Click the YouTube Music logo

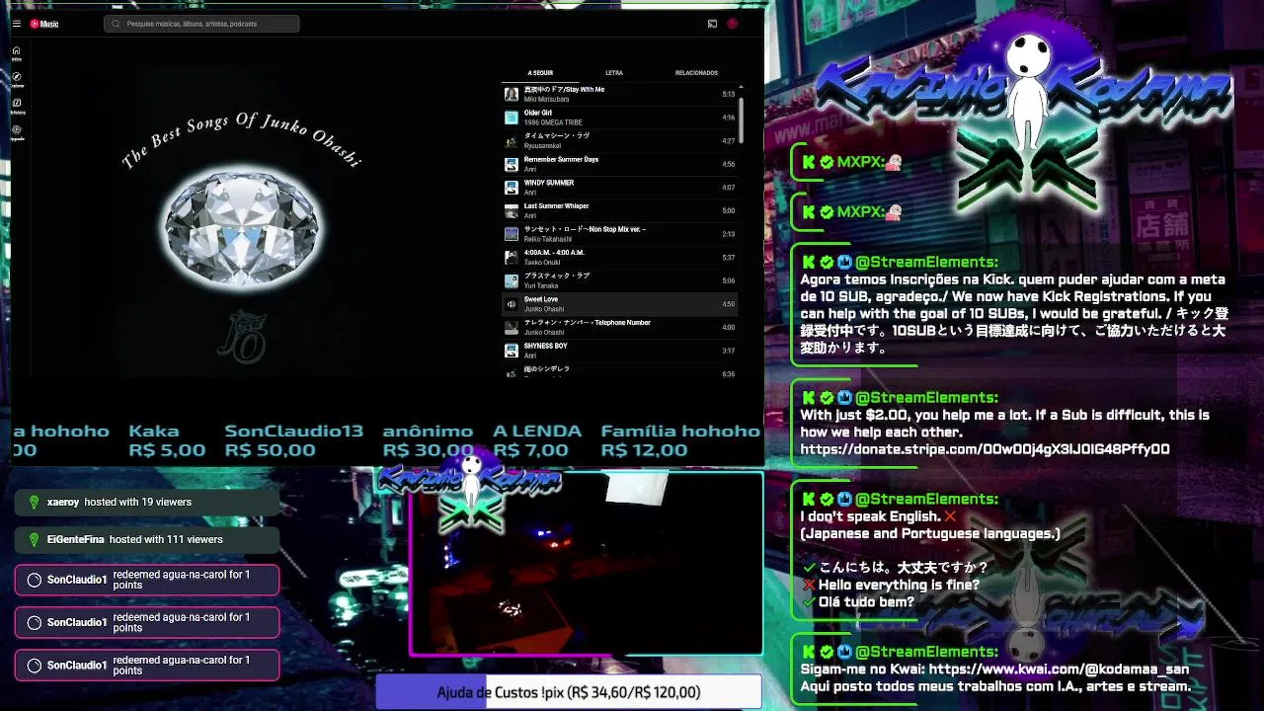[x=44, y=24]
